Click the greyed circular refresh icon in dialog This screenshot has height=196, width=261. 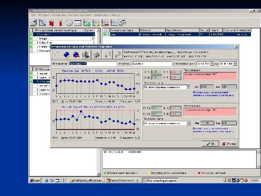57,54
